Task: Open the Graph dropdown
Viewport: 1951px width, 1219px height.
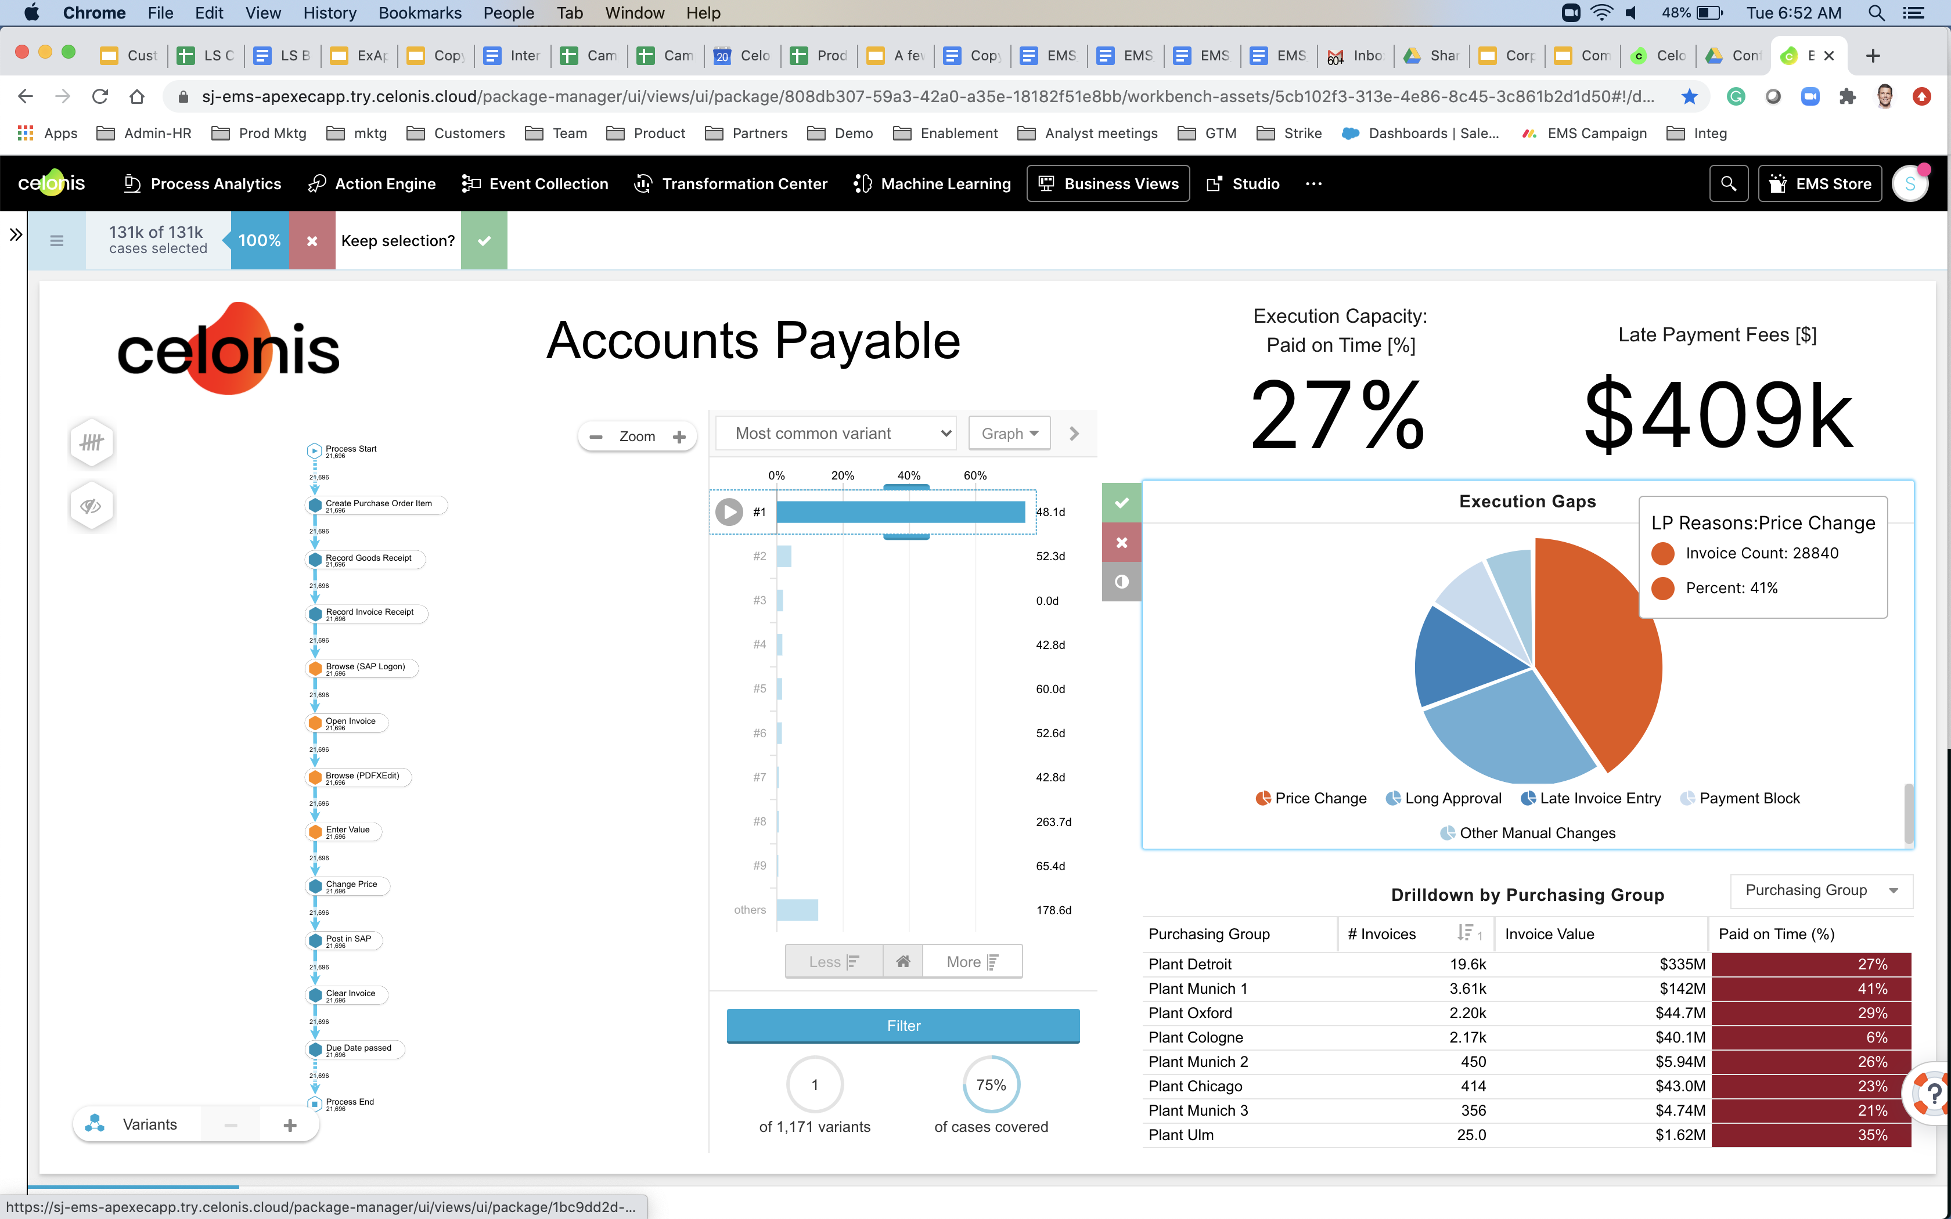Action: point(1009,434)
